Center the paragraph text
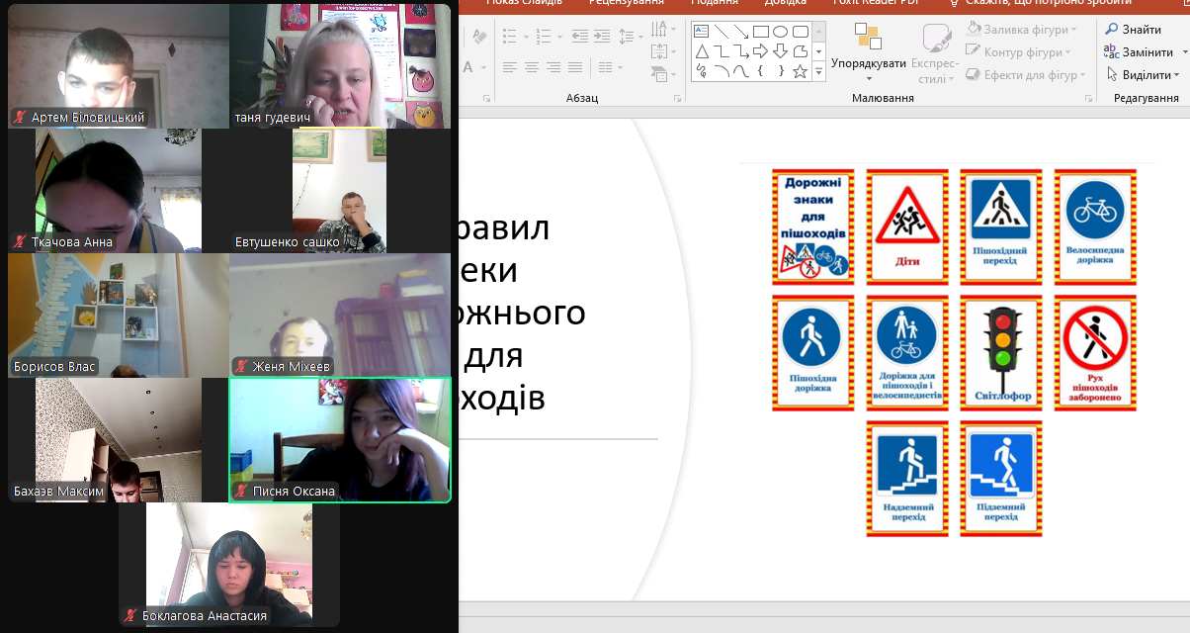 (532, 67)
